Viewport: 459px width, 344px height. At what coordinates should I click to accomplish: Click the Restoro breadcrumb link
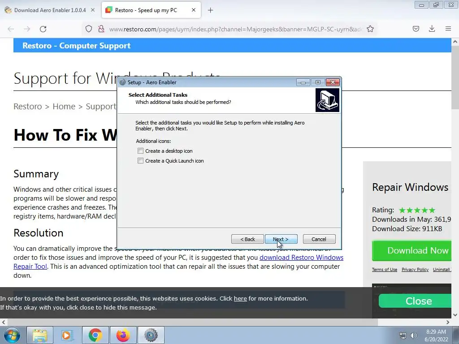point(28,106)
